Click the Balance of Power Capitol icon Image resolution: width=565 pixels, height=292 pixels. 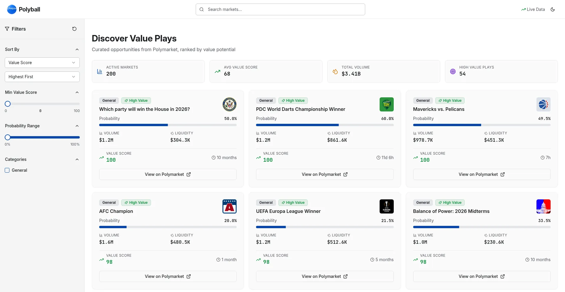pyautogui.click(x=543, y=206)
